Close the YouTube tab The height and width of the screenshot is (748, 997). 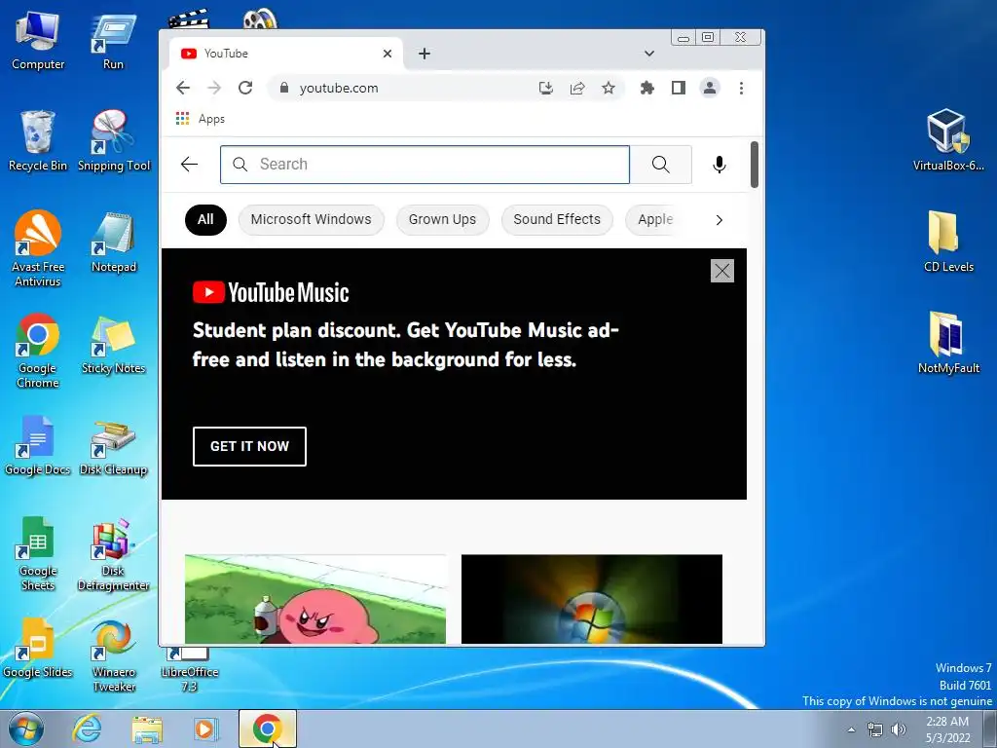388,54
